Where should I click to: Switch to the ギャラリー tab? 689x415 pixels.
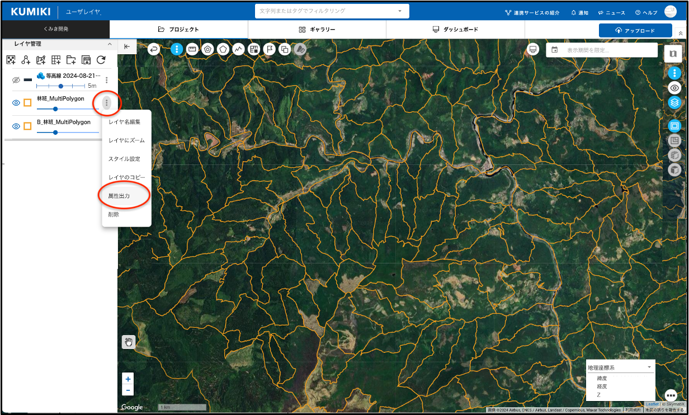coord(317,30)
